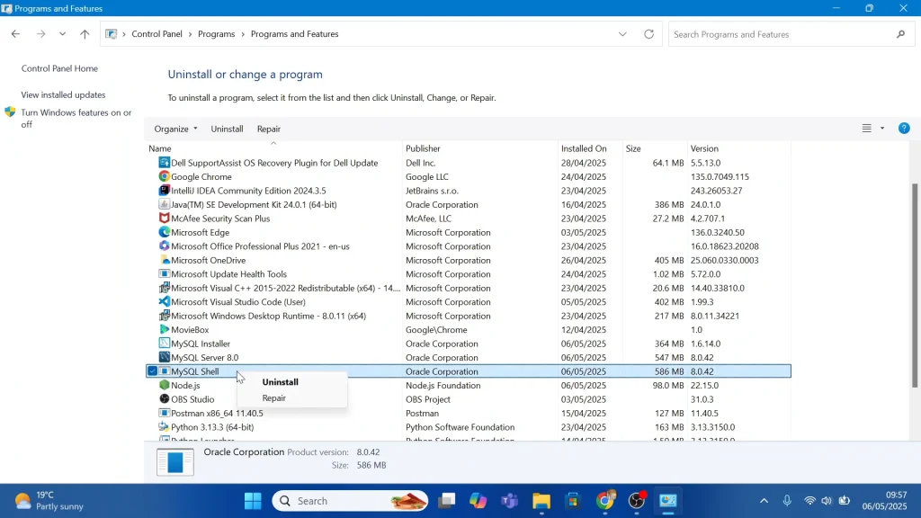The image size is (921, 518).
Task: Open recent locations dropdown near navigation arrows
Action: pos(62,34)
